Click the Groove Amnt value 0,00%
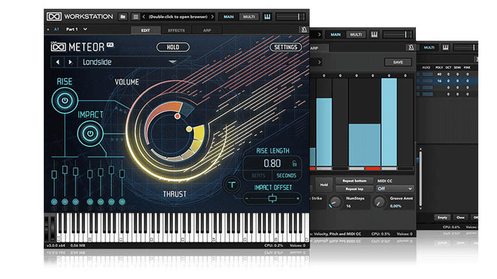This screenshot has height=279, width=497. (x=395, y=206)
